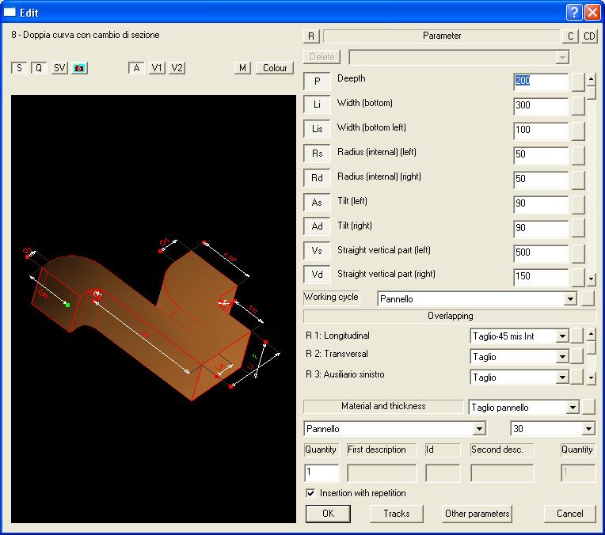Open the thickness dropdown showing 30
Viewport: 605px width, 535px height.
pyautogui.click(x=588, y=429)
